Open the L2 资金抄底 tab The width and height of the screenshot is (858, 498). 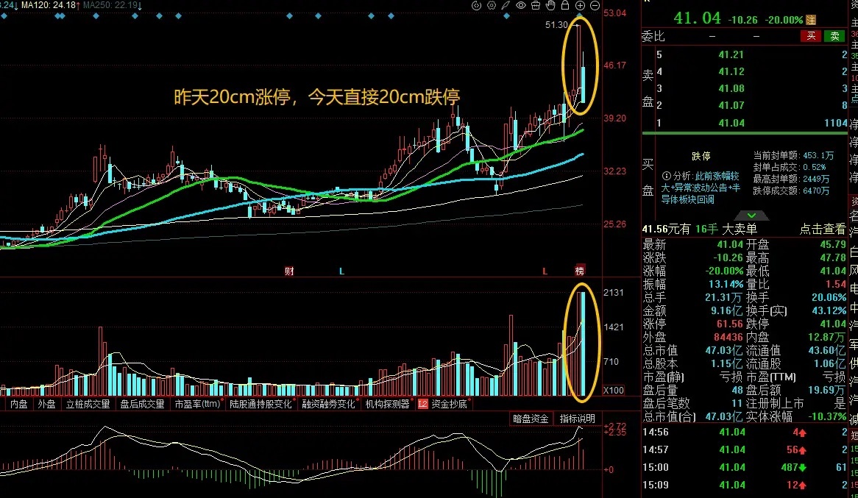[x=443, y=404]
